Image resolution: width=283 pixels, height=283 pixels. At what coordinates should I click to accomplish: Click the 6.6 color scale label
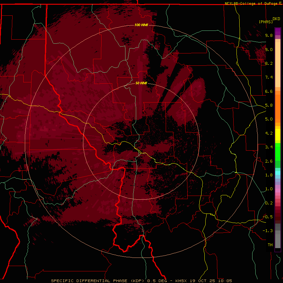269,91
